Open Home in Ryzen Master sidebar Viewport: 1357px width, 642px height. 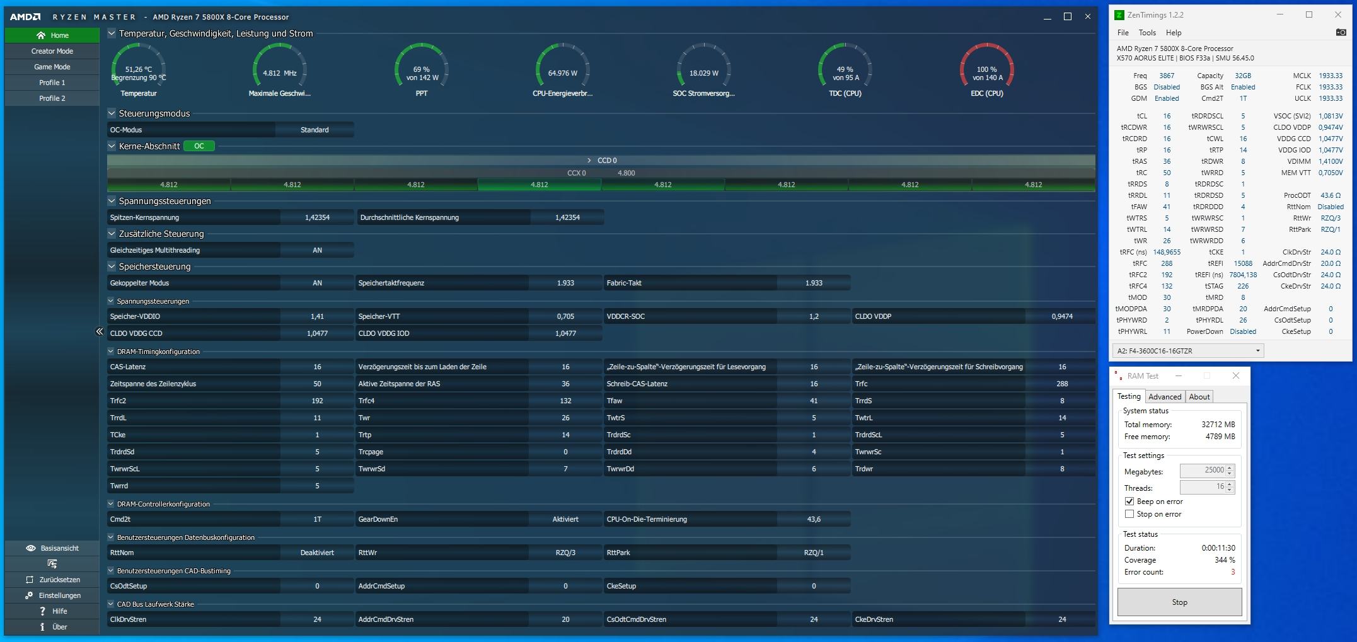click(52, 35)
